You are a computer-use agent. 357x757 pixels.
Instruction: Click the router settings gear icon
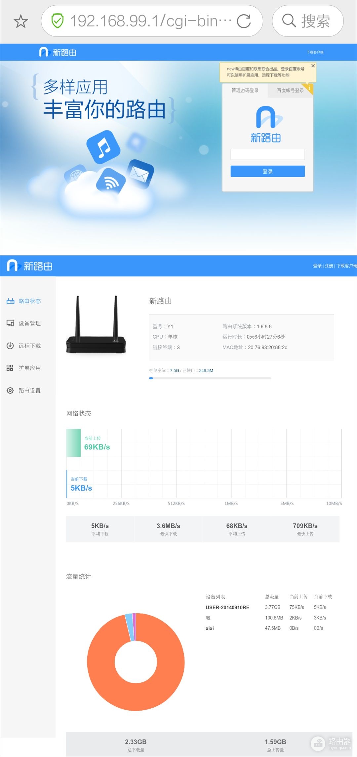coord(10,390)
